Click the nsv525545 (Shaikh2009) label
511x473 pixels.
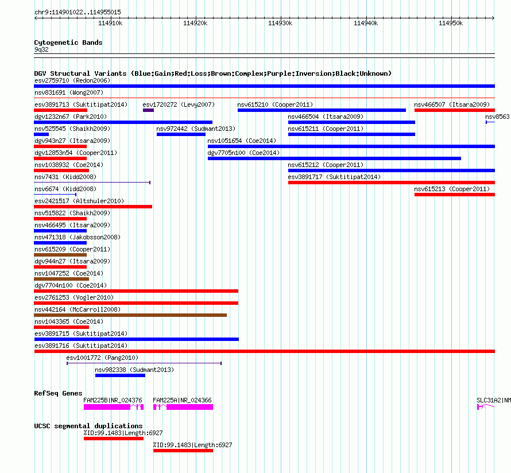pyautogui.click(x=72, y=129)
